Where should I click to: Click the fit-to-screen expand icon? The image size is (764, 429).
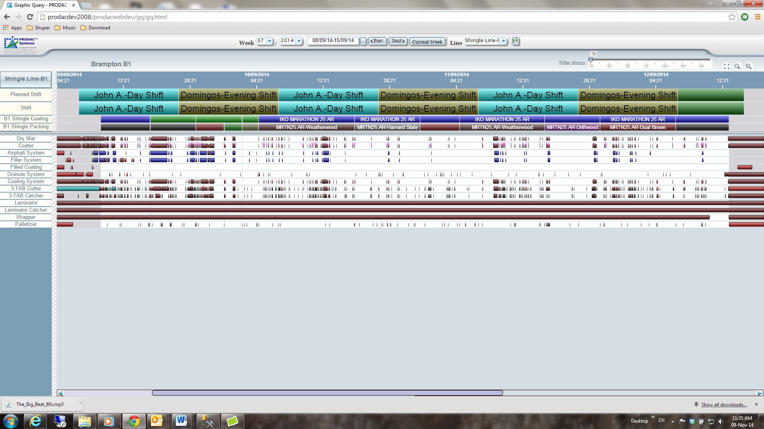pos(726,66)
